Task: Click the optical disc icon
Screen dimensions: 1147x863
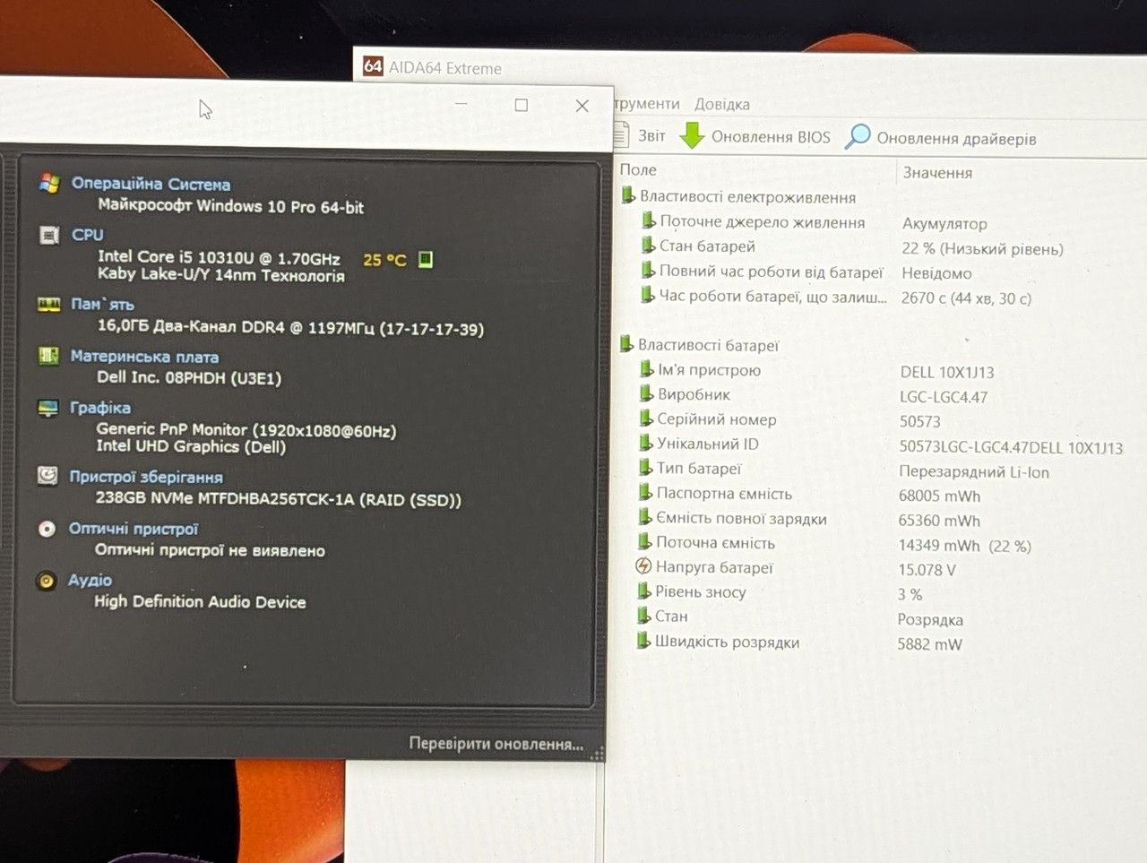Action: pos(47,529)
